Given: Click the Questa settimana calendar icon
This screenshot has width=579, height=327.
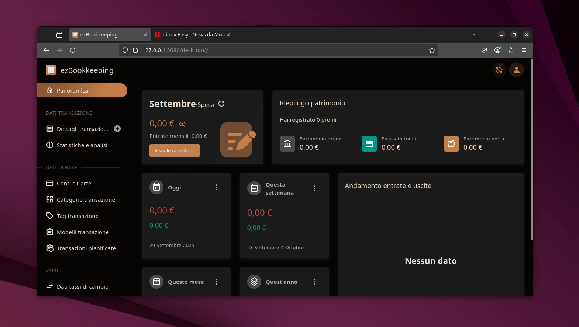Looking at the screenshot, I should [254, 188].
